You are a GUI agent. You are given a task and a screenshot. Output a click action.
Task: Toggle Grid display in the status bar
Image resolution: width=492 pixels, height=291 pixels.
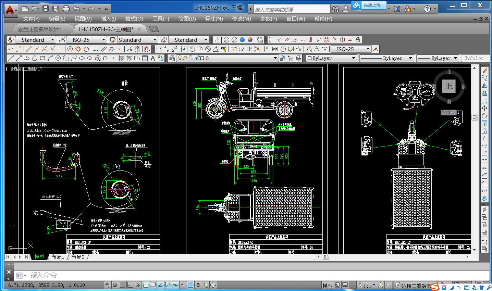tap(122, 285)
